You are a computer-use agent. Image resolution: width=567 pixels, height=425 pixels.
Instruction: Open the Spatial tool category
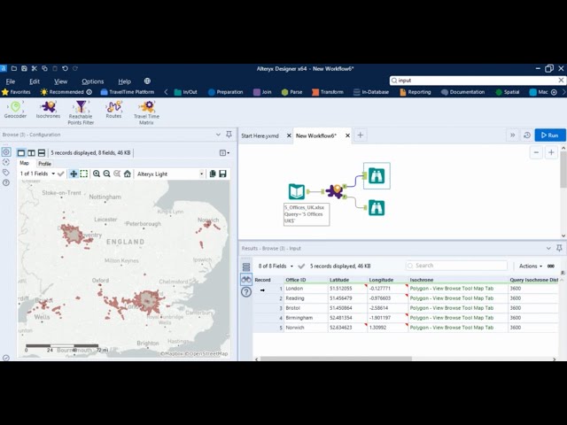508,92
